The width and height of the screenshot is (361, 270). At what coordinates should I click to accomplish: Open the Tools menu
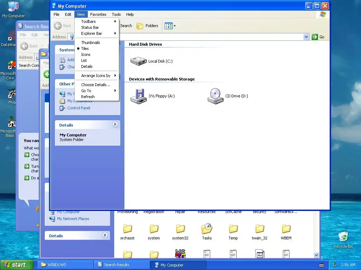pos(116,14)
